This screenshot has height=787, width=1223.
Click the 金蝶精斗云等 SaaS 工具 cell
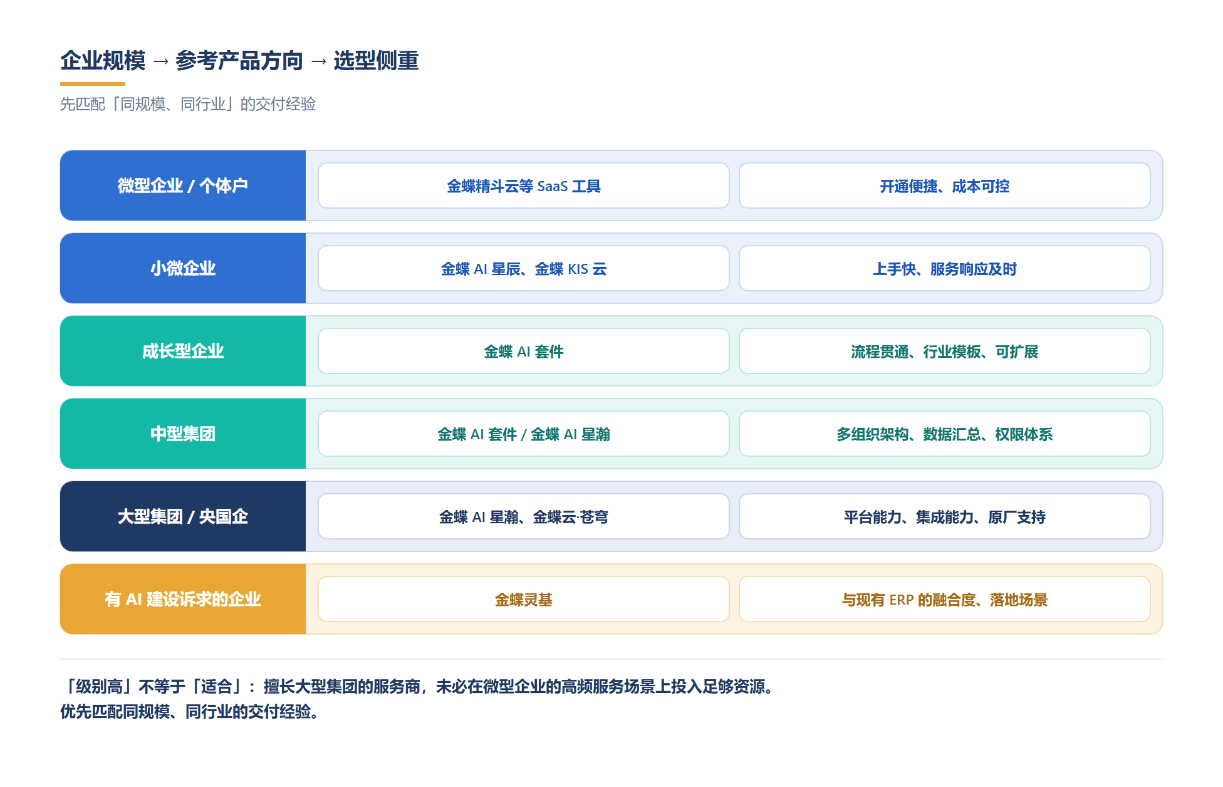point(524,185)
